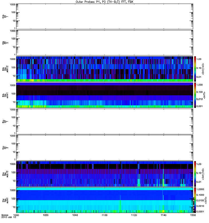
Task: Click the '1100' time label on the x-axis
Action: pyautogui.click(x=104, y=215)
